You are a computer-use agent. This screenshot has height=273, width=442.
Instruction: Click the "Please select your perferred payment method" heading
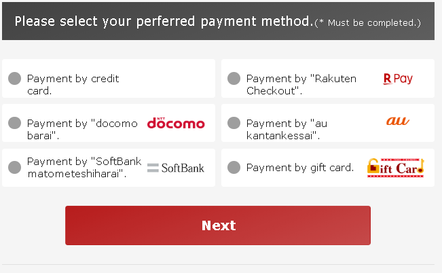coord(163,21)
